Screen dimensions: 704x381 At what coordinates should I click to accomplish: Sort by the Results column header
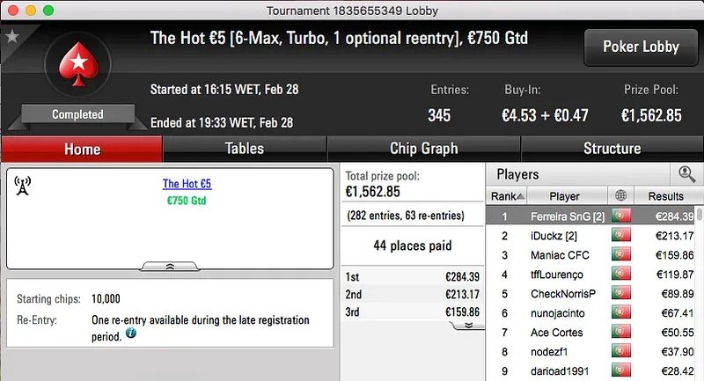(x=664, y=196)
